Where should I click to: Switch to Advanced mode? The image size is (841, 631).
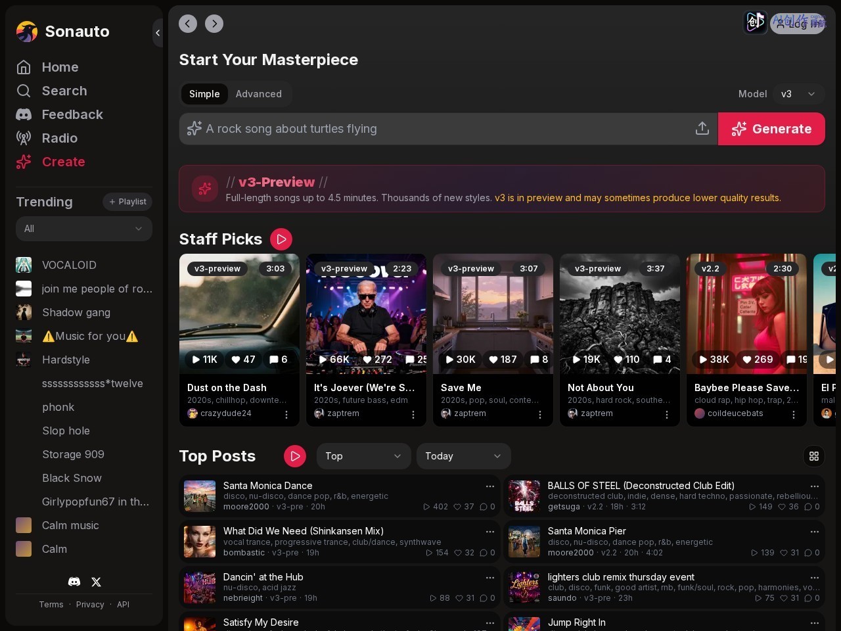259,94
